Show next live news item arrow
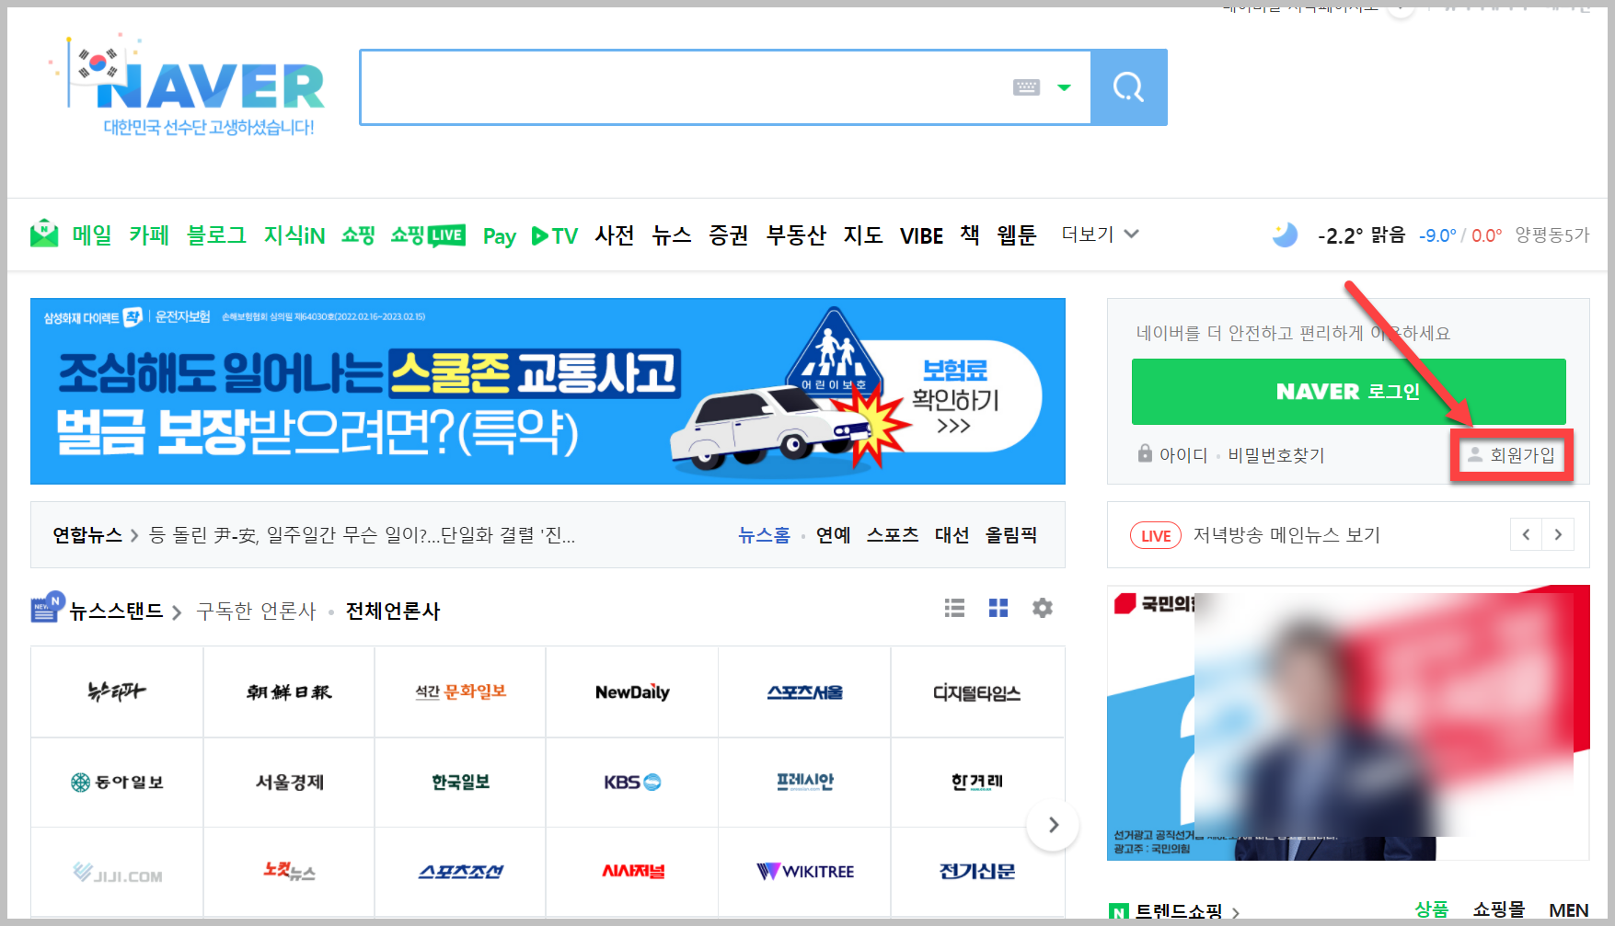 coord(1558,535)
